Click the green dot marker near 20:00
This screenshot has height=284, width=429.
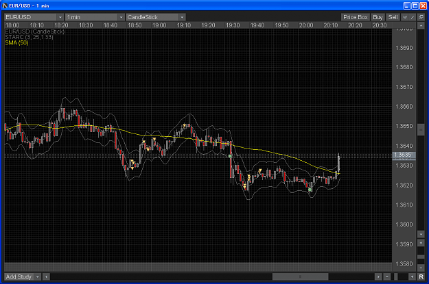tap(310, 190)
